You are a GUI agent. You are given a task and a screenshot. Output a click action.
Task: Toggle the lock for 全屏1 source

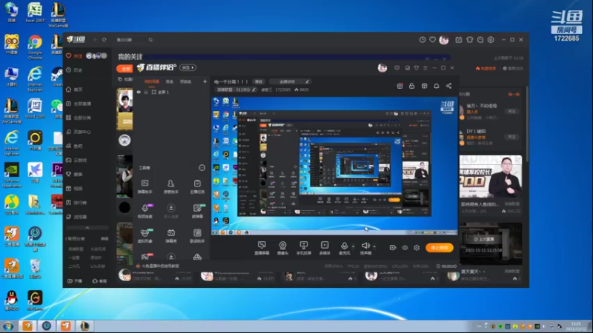tap(146, 92)
